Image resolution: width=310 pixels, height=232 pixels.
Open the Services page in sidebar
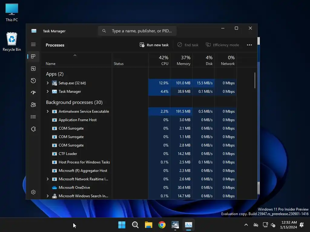(x=33, y=129)
